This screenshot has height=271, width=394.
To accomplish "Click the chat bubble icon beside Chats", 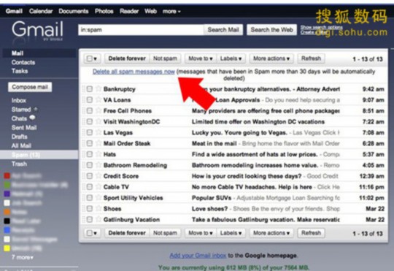I will click(32, 118).
